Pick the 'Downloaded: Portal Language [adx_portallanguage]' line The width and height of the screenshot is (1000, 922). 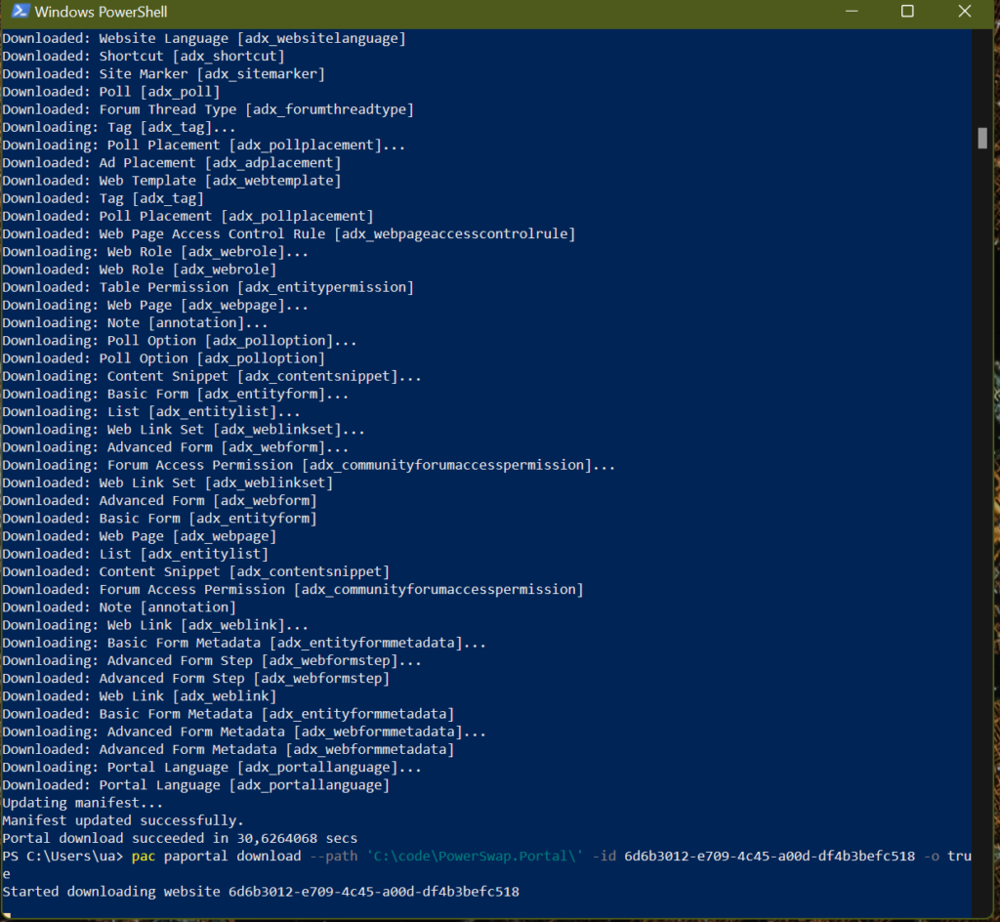click(x=196, y=785)
